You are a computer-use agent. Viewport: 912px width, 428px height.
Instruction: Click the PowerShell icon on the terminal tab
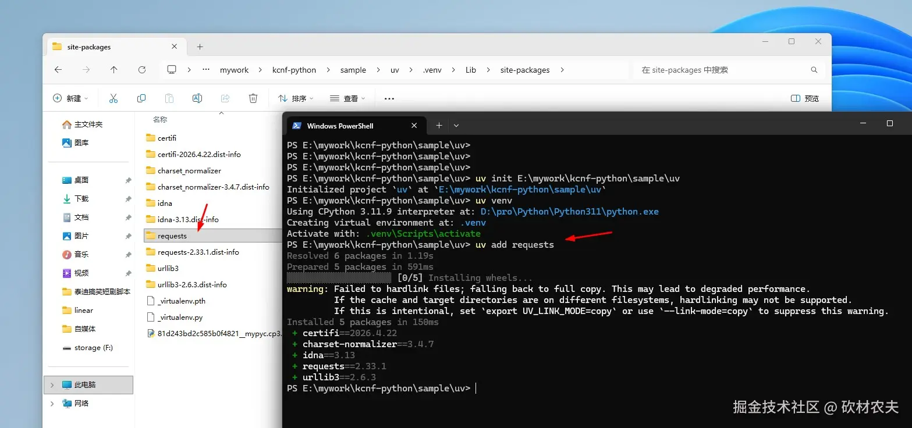point(297,126)
